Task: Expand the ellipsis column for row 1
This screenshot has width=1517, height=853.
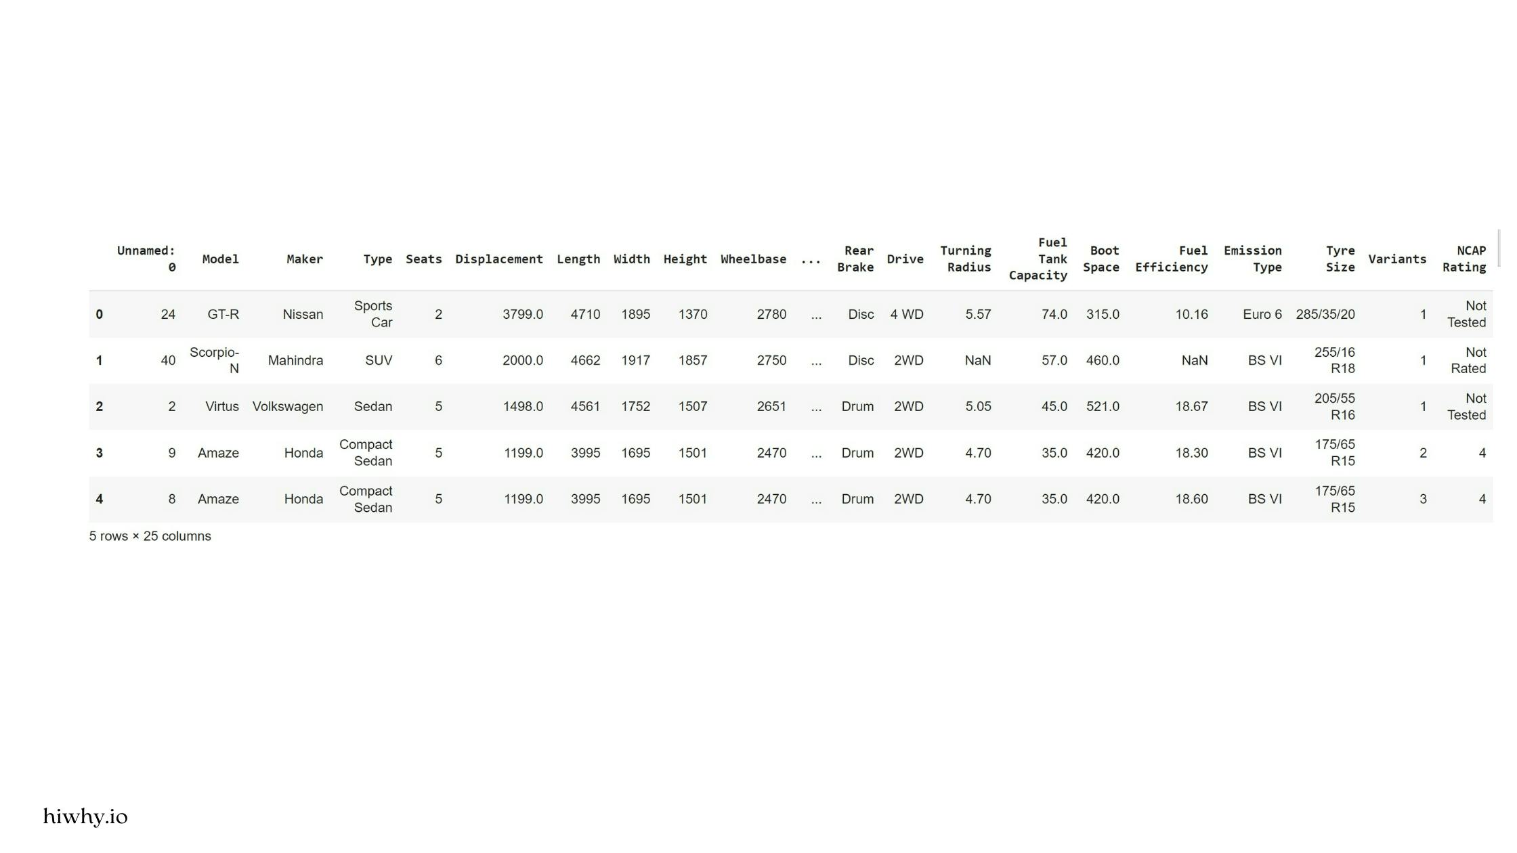Action: tap(817, 360)
